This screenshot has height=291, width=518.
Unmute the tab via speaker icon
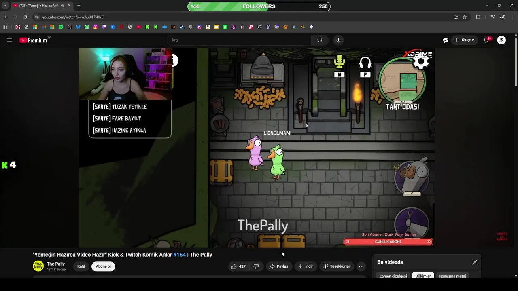point(62,6)
